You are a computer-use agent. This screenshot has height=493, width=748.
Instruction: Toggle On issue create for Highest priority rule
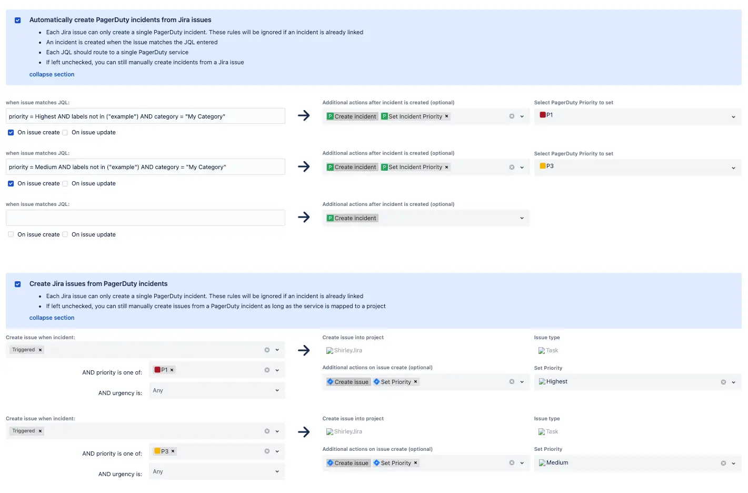[x=11, y=133]
